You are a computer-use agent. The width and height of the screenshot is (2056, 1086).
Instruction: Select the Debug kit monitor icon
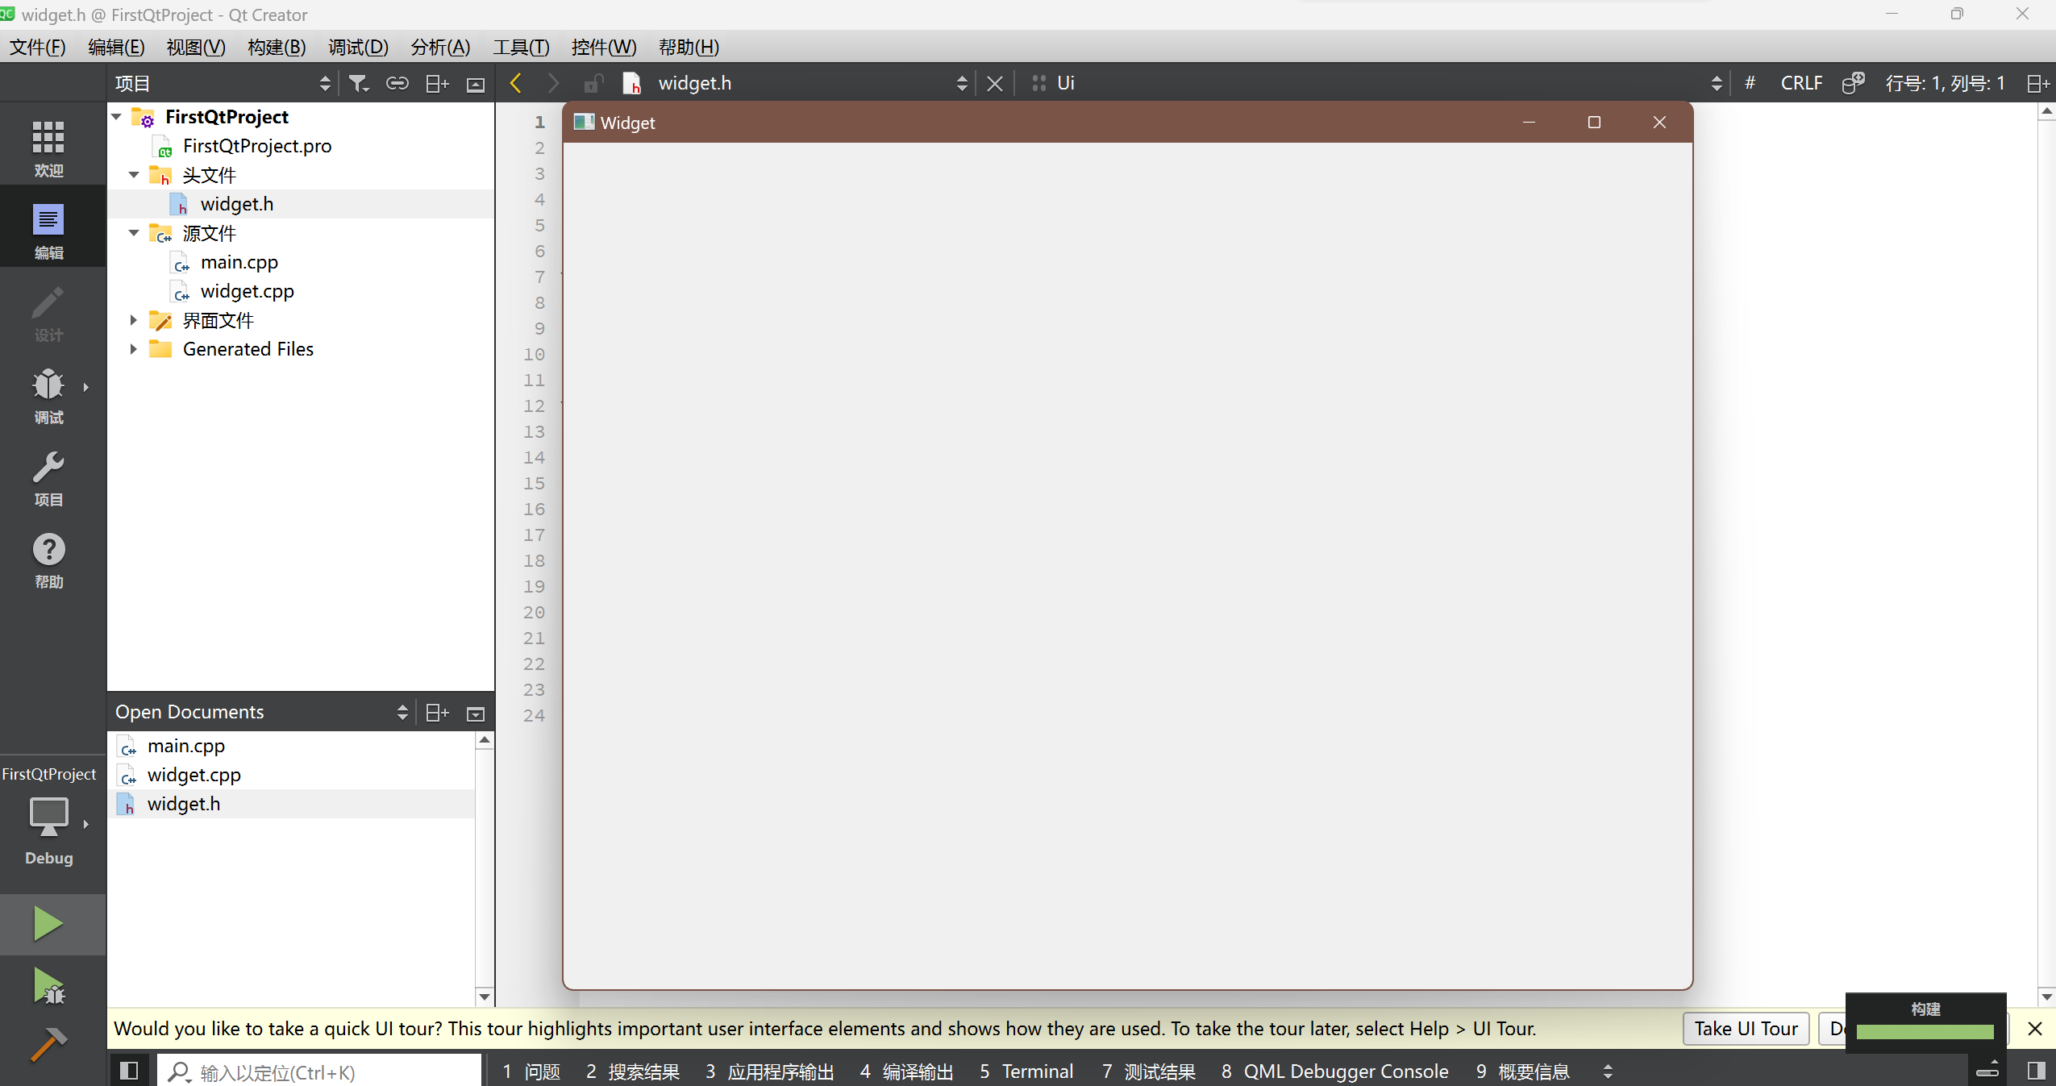point(48,818)
